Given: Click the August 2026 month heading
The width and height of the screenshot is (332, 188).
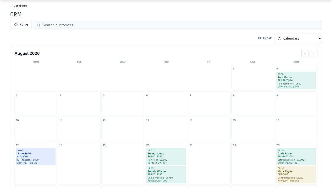Looking at the screenshot, I should click(27, 53).
